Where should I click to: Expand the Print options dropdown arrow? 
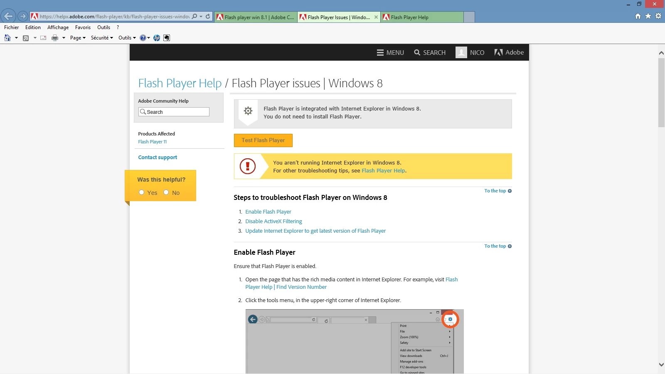tap(64, 38)
